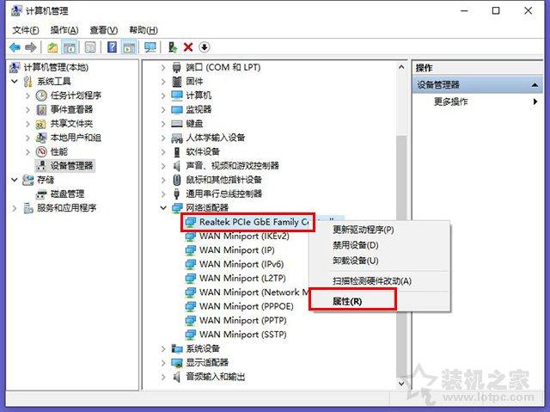Choose 扫描检测硬件改动(A) from context menu
The height and width of the screenshot is (412, 550).
(380, 281)
